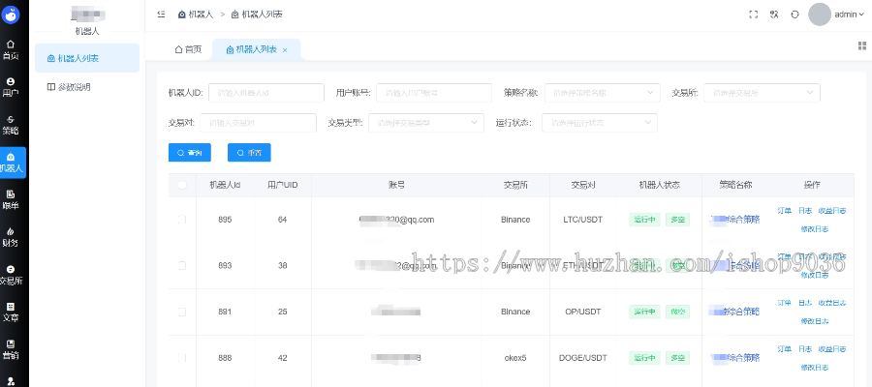Screen dimensions: 872x387
Task: Click the strategy name link for robot 895
Action: (735, 220)
